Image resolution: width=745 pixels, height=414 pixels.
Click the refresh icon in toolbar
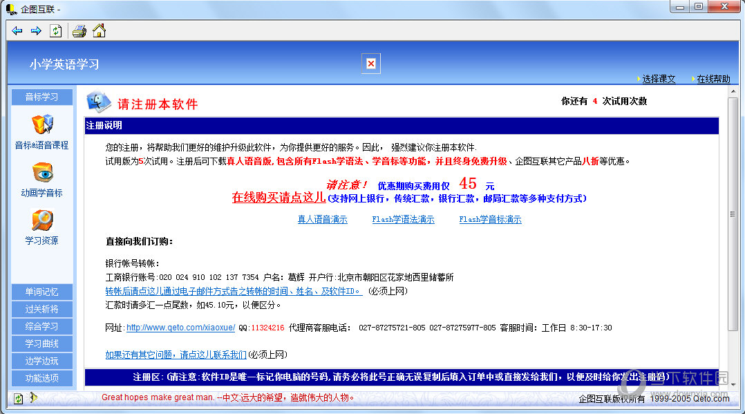[x=56, y=31]
